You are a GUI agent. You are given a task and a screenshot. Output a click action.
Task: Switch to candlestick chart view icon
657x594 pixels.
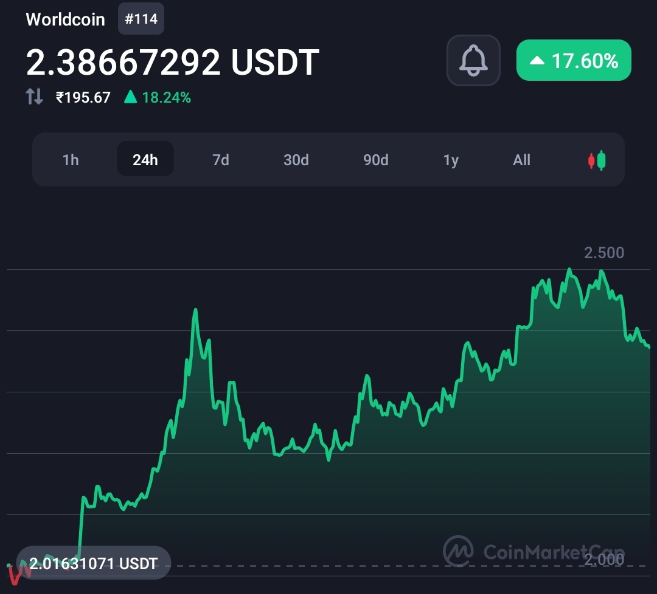(597, 160)
